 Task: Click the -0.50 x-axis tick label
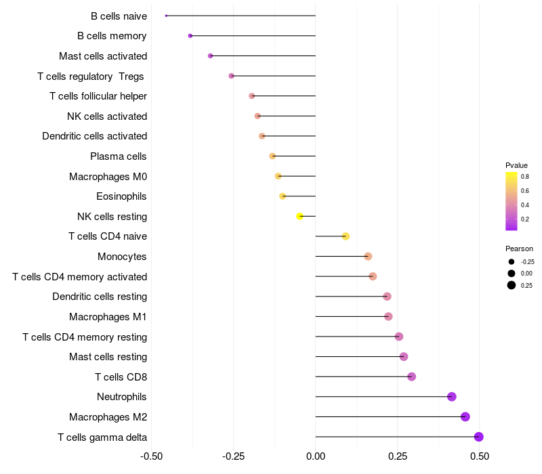151,456
